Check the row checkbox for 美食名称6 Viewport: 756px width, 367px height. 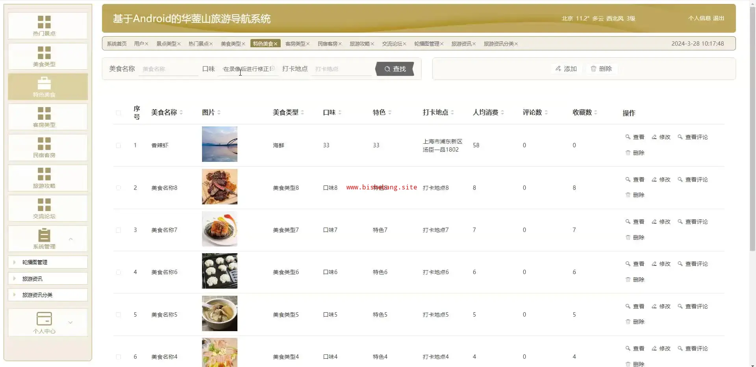click(119, 272)
